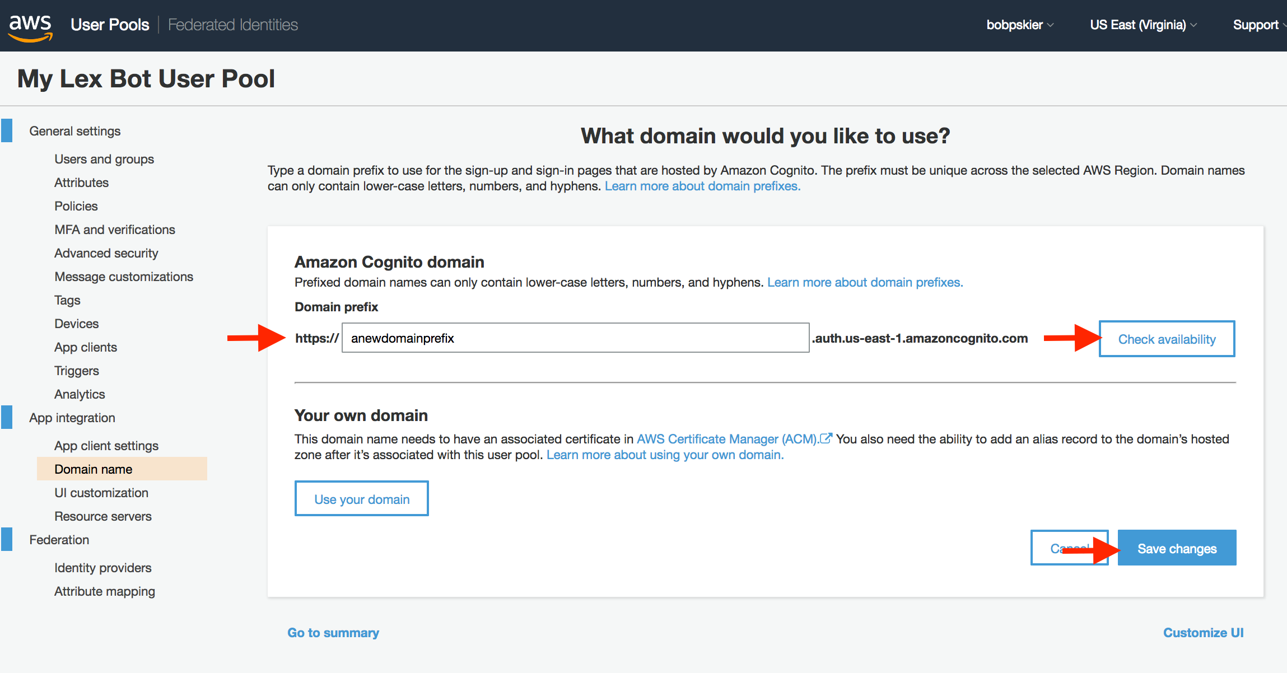Open Users and groups settings
The width and height of the screenshot is (1287, 673).
click(104, 159)
